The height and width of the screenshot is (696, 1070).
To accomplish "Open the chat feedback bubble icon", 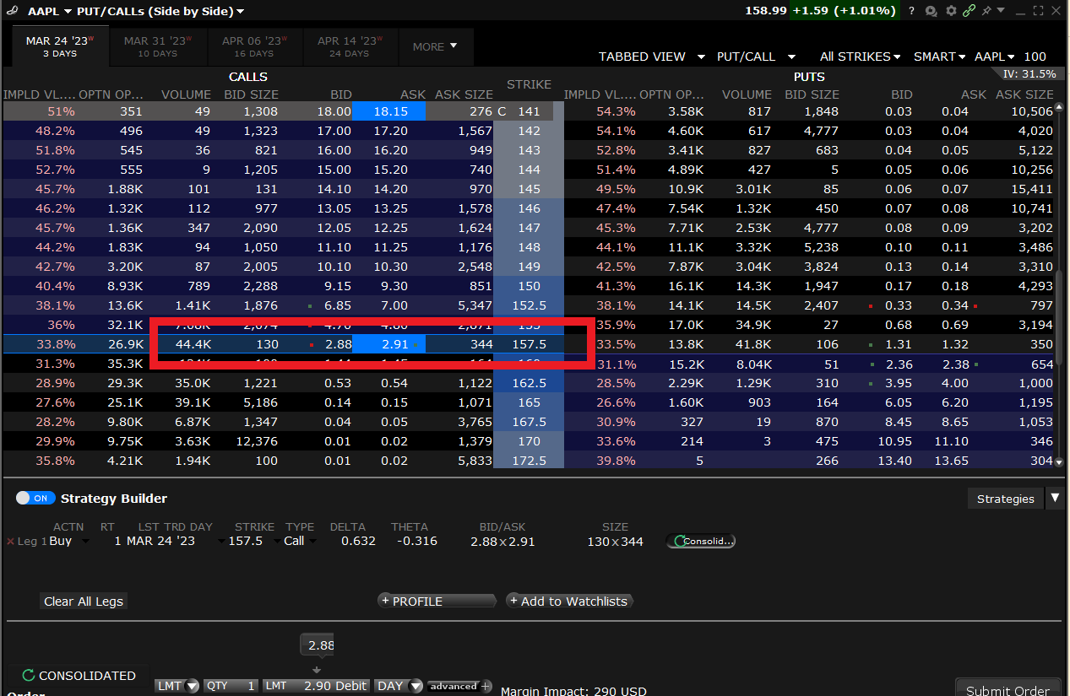I will 931,11.
